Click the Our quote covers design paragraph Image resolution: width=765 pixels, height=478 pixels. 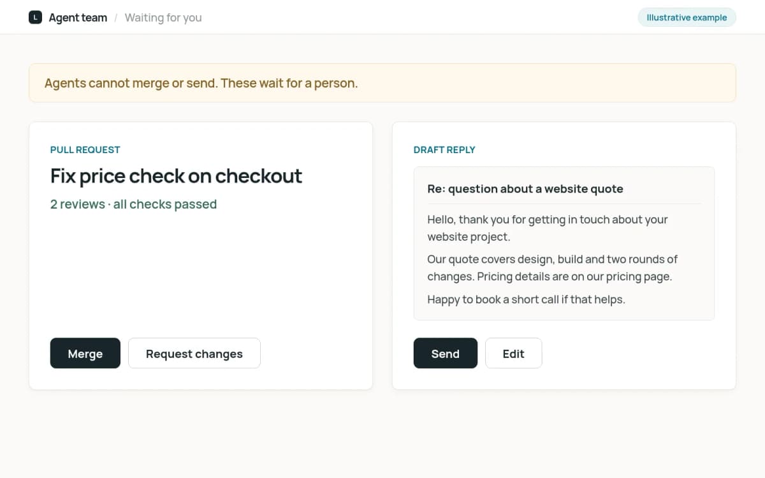553,268
